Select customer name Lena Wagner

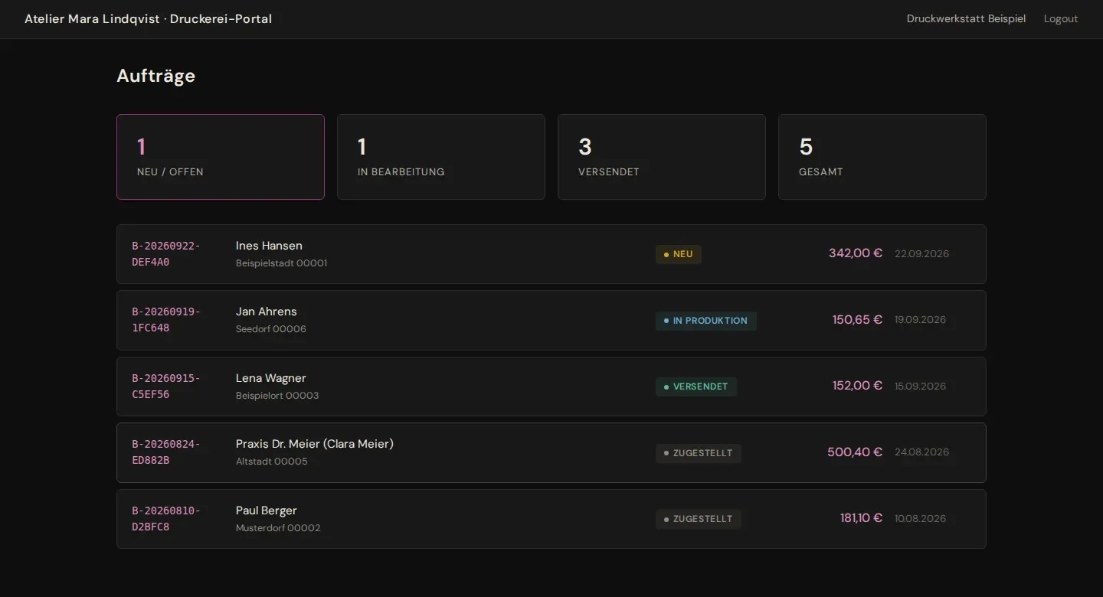(x=271, y=378)
